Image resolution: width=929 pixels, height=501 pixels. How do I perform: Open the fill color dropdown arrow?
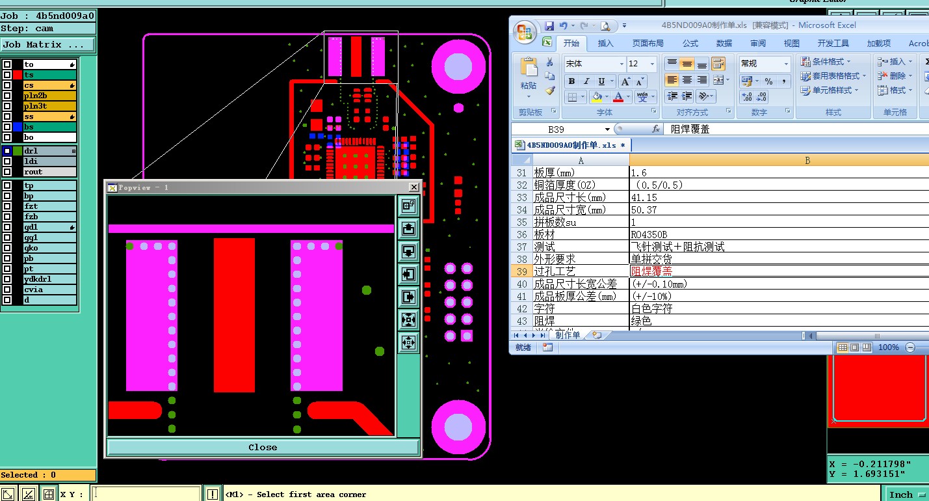click(x=607, y=97)
